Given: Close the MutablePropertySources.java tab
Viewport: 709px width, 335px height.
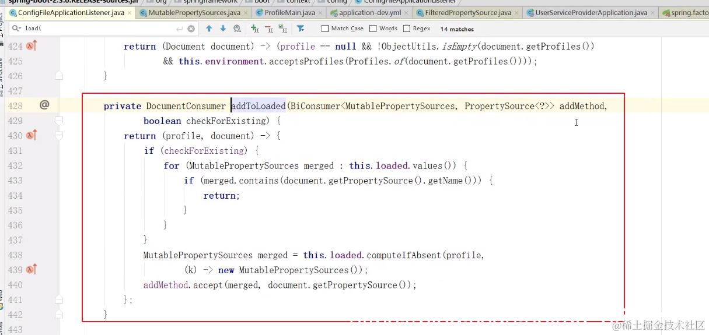Looking at the screenshot, I should click(246, 12).
